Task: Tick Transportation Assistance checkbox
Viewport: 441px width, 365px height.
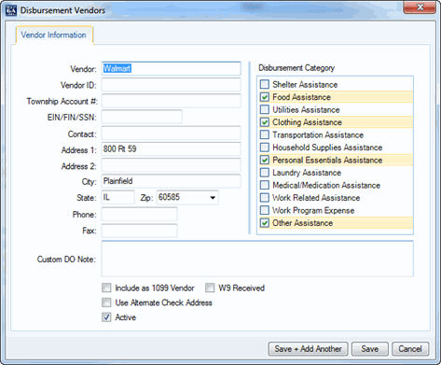Action: coord(265,134)
